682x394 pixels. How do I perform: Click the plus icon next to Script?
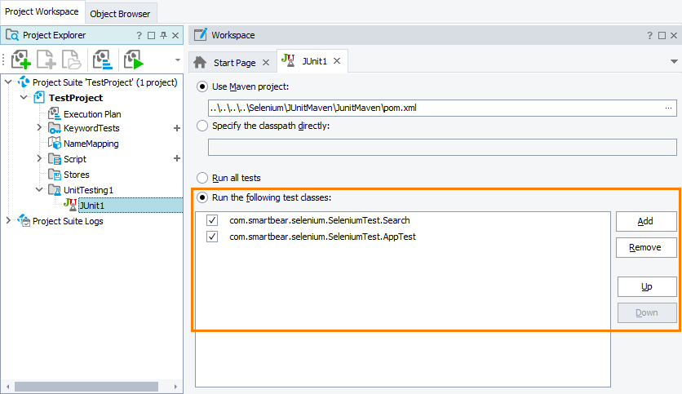[176, 159]
